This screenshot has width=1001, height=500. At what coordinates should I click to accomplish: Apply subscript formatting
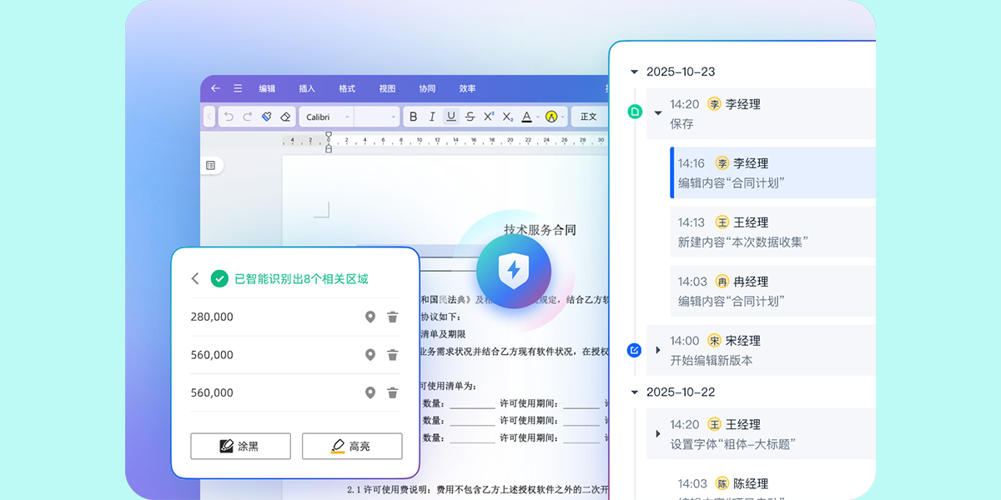point(507,117)
